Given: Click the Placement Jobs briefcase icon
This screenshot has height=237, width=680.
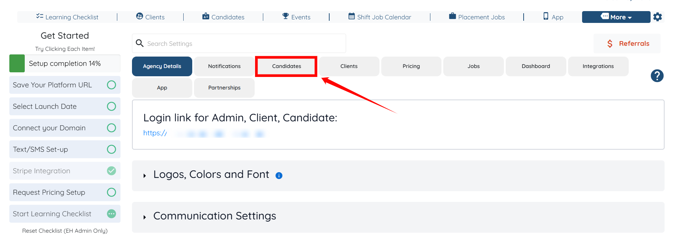Looking at the screenshot, I should pos(452,16).
